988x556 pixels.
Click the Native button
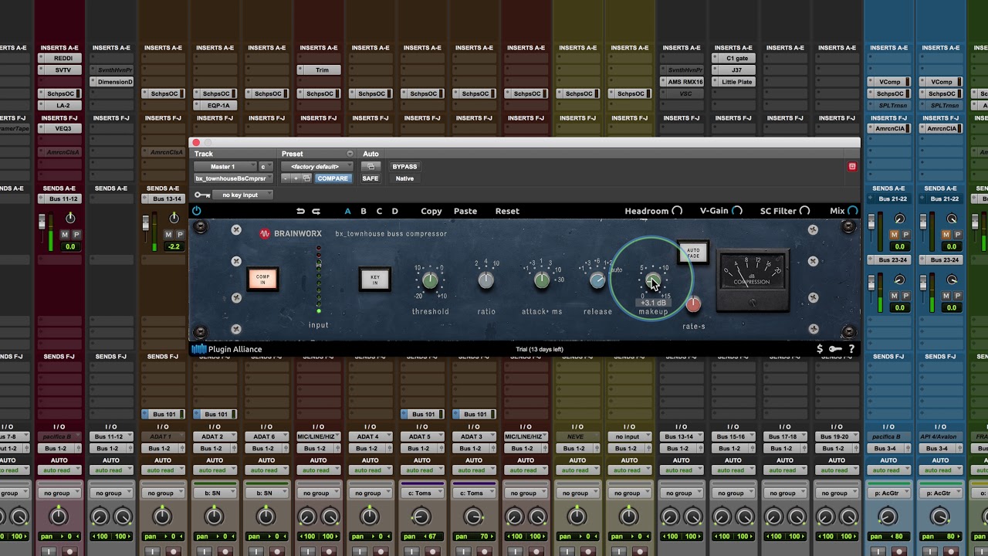pyautogui.click(x=404, y=178)
